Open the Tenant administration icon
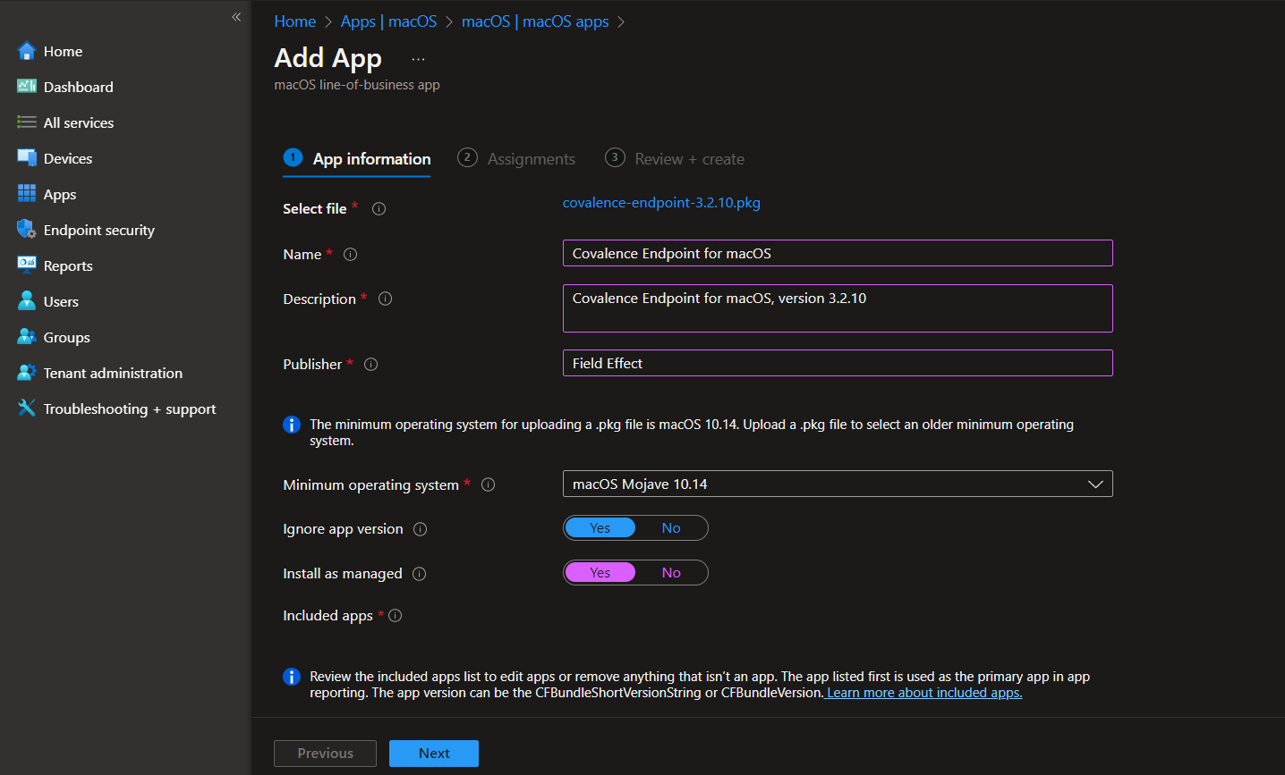 [27, 372]
